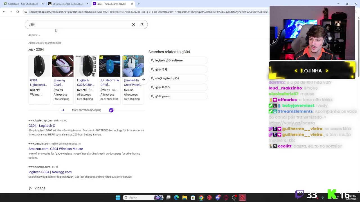360x202 pixels.
Task: Click left arrow on LOJINHA banner
Action: point(296,71)
